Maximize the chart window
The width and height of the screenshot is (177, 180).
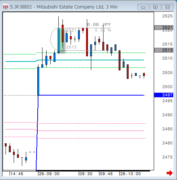155,7
